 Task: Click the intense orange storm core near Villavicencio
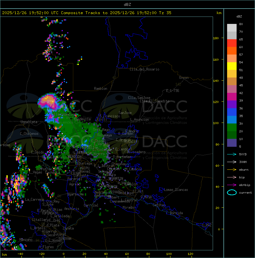(x=48, y=100)
